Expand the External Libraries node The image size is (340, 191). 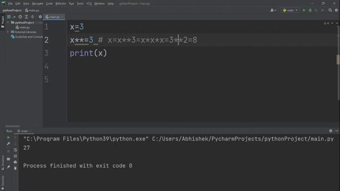click(8, 32)
